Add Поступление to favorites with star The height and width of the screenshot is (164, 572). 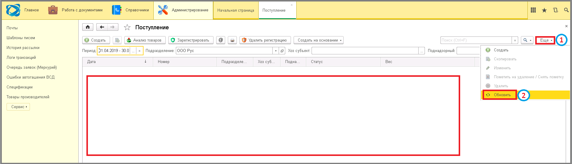[127, 27]
